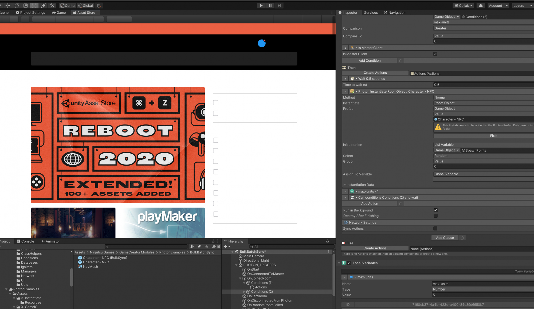Open Select dropdown showing Random
The image size is (534, 309).
[x=483, y=156]
